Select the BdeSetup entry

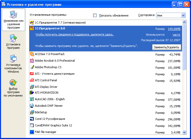tap(106, 113)
